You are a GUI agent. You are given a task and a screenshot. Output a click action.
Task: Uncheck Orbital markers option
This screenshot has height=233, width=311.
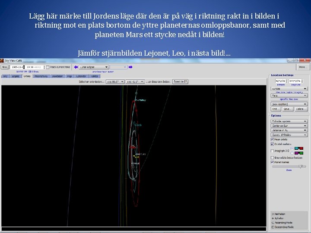pyautogui.click(x=272, y=144)
